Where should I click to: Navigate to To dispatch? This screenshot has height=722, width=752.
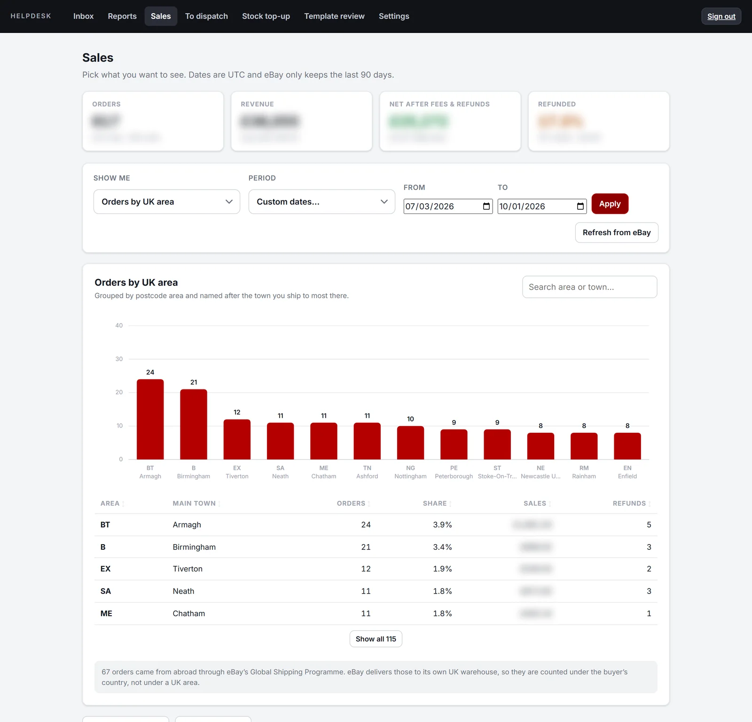pos(206,16)
